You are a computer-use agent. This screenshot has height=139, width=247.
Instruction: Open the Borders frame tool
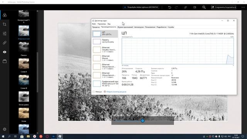[5, 61]
